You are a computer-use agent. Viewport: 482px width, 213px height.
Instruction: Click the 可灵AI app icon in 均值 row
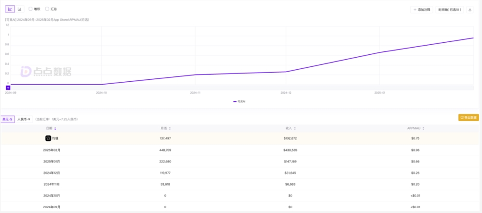[48, 138]
